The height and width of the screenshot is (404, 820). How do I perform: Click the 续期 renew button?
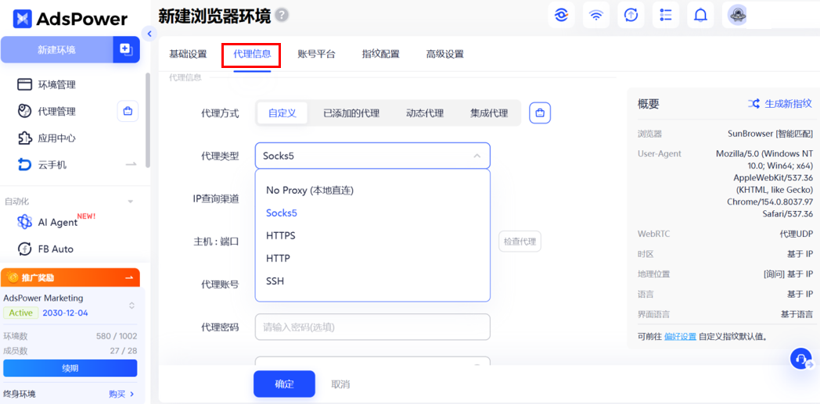70,368
